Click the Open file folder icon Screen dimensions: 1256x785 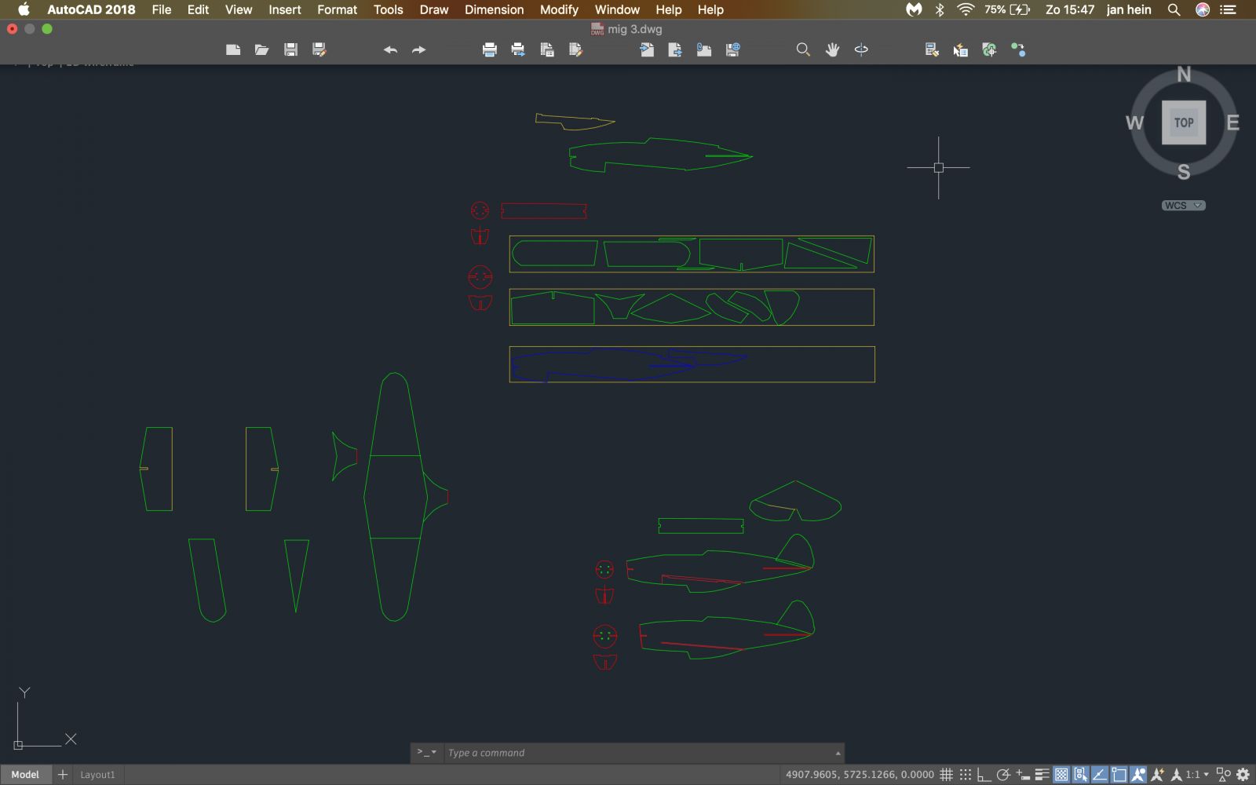tap(261, 49)
